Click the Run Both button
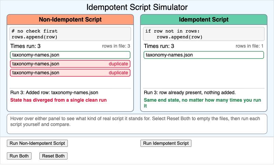The height and width of the screenshot is (165, 274). (19, 156)
